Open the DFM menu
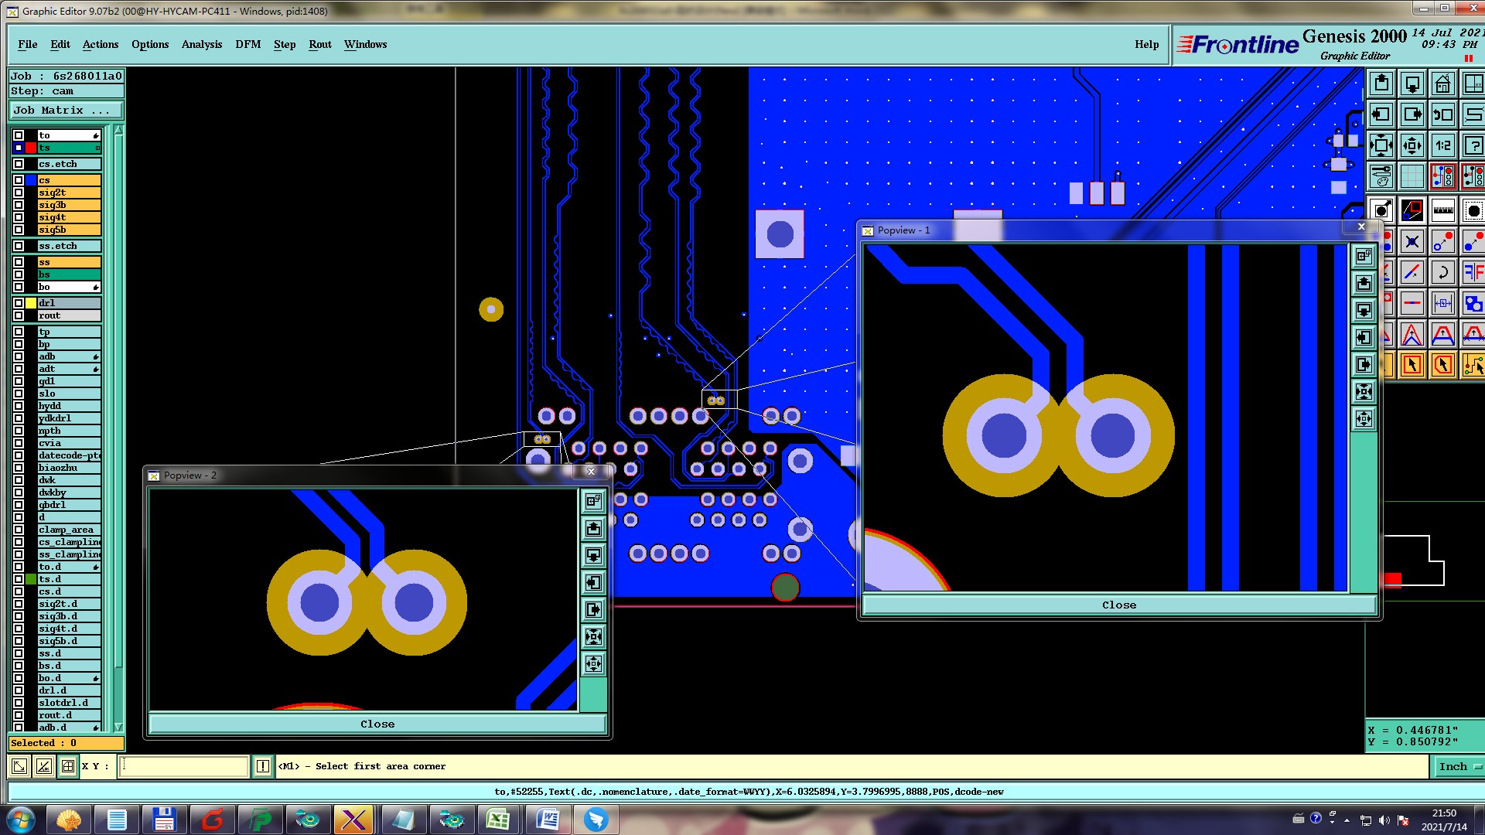The height and width of the screenshot is (835, 1485). coord(248,44)
